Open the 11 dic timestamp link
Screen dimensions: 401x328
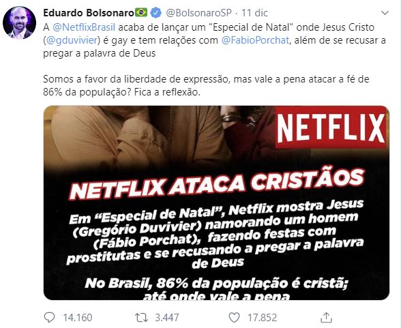click(255, 13)
